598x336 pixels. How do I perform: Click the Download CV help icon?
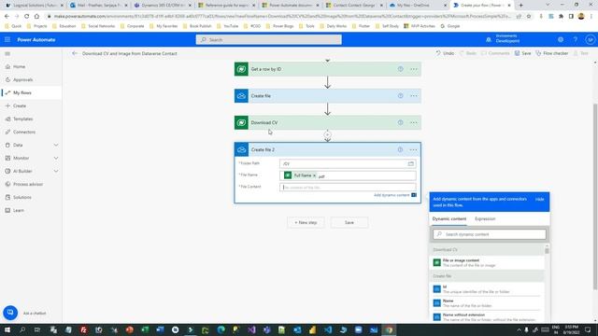(x=400, y=122)
